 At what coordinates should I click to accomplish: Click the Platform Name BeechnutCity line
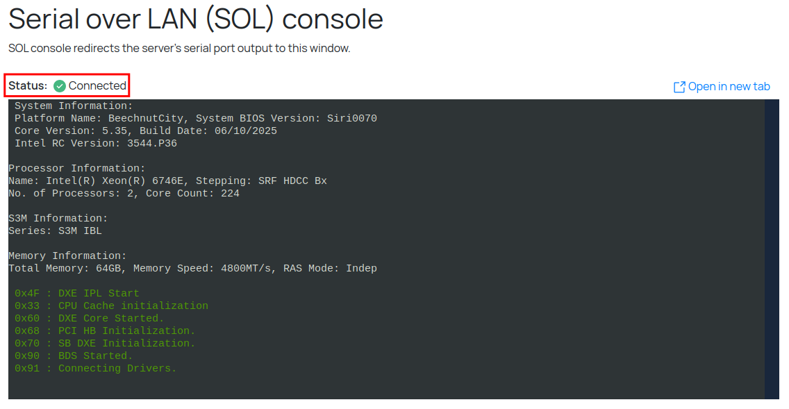(x=195, y=119)
